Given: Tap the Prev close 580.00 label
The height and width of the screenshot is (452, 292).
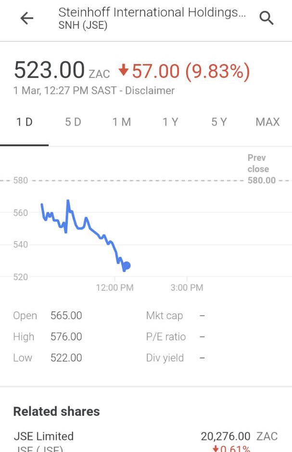Looking at the screenshot, I should [x=260, y=169].
